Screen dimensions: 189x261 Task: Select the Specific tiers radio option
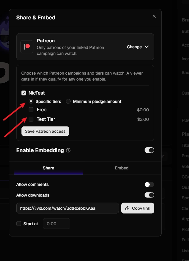point(31,101)
